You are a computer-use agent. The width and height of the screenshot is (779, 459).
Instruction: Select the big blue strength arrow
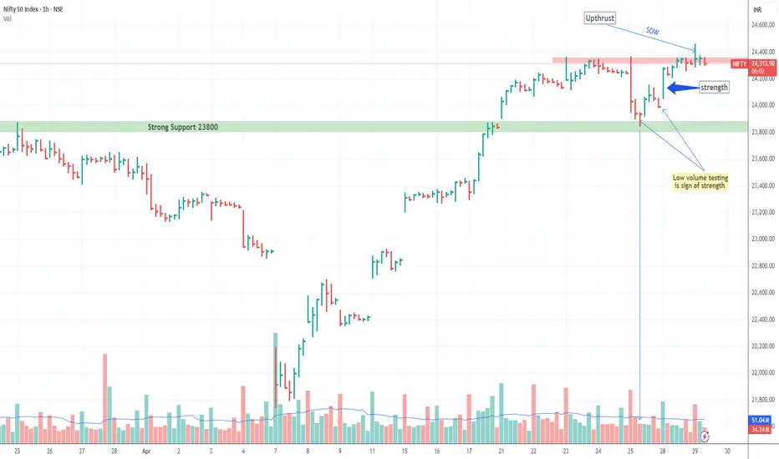coord(683,88)
